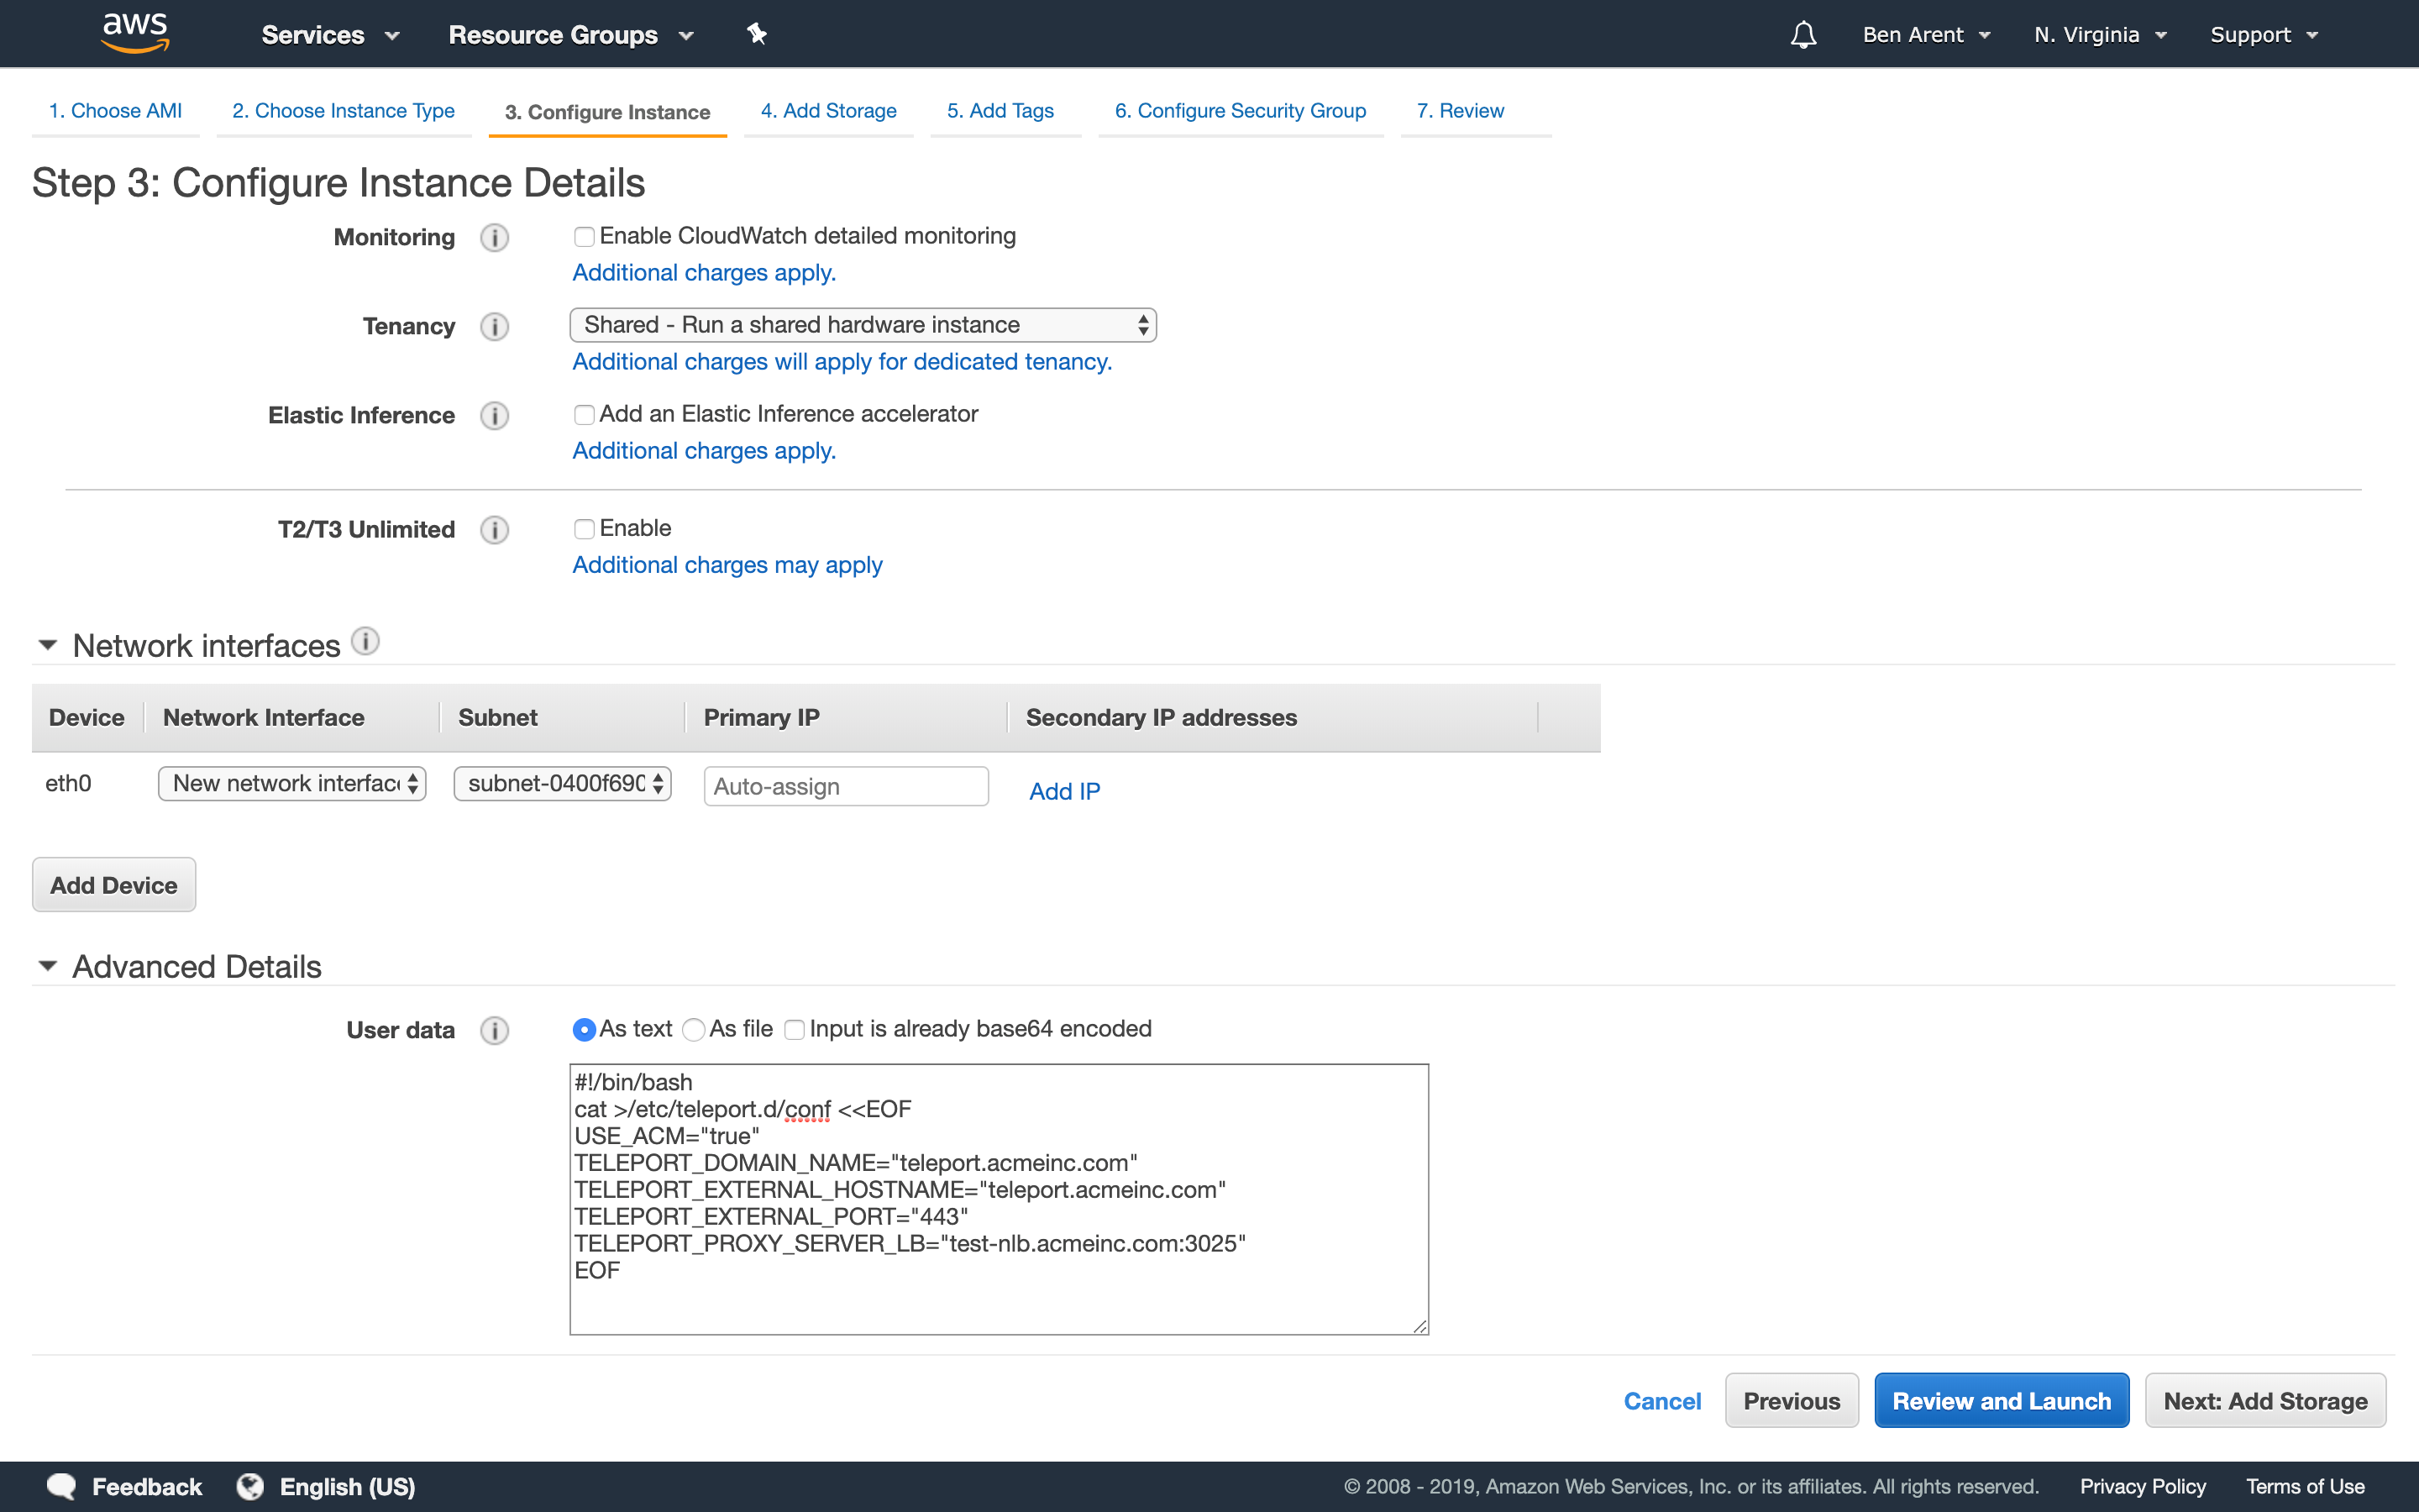Open the N. Virginia region menu

click(x=2100, y=35)
